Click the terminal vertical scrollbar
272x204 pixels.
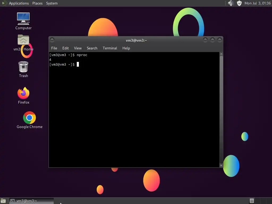(221, 110)
